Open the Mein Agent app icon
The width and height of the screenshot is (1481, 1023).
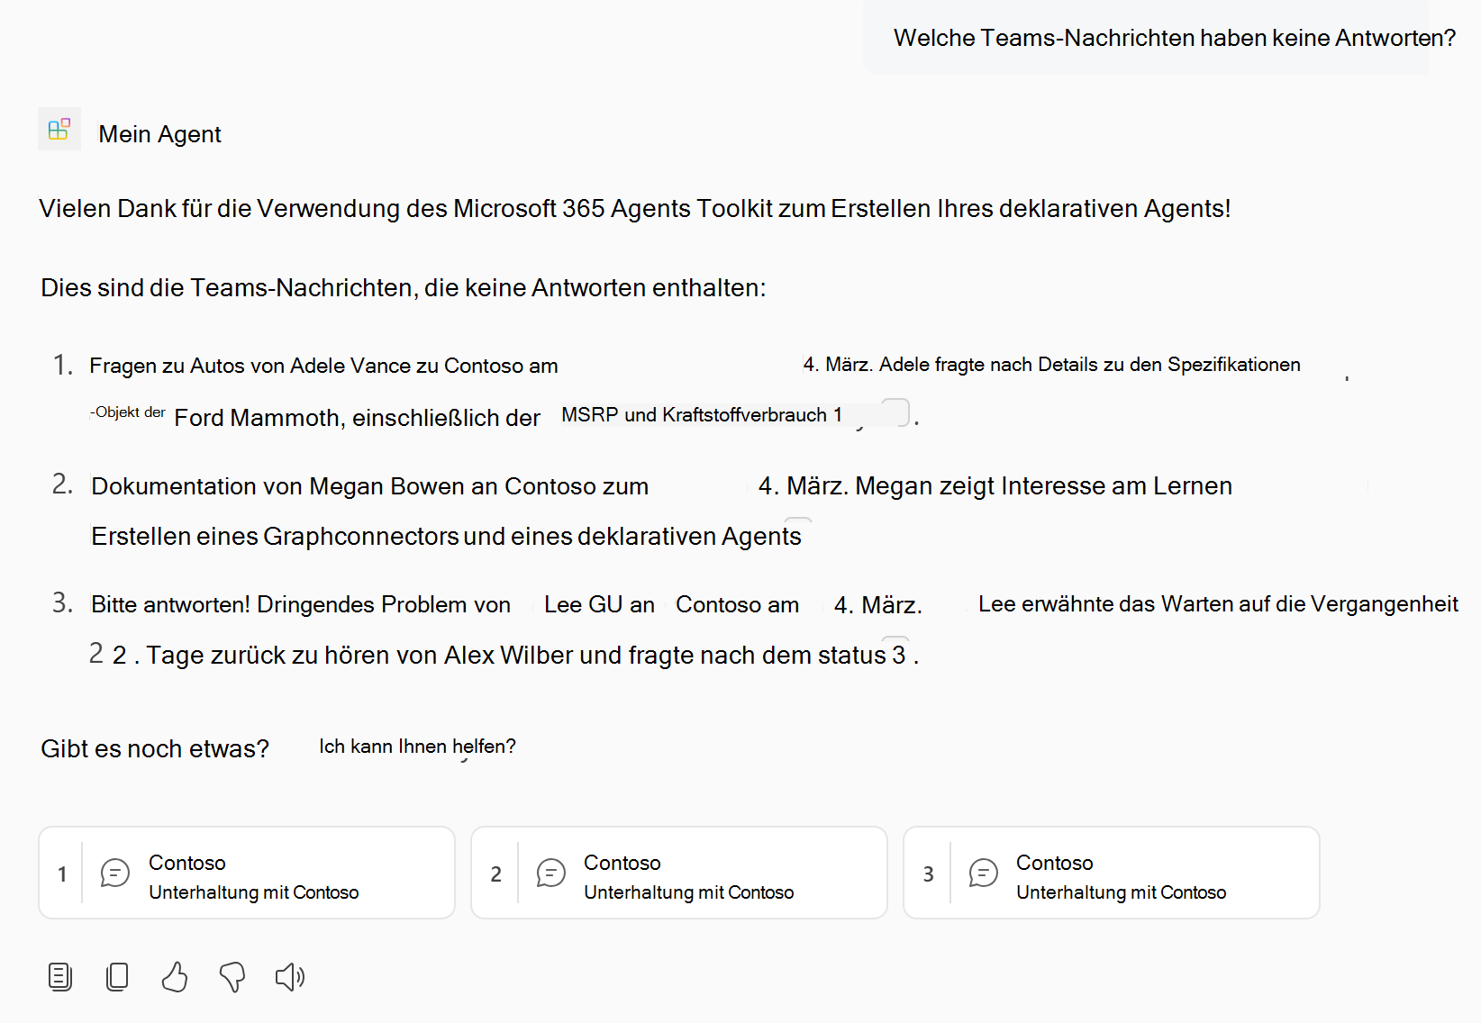[x=59, y=129]
